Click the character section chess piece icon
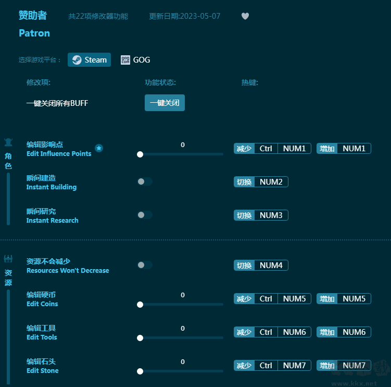The height and width of the screenshot is (387, 391). [8, 142]
